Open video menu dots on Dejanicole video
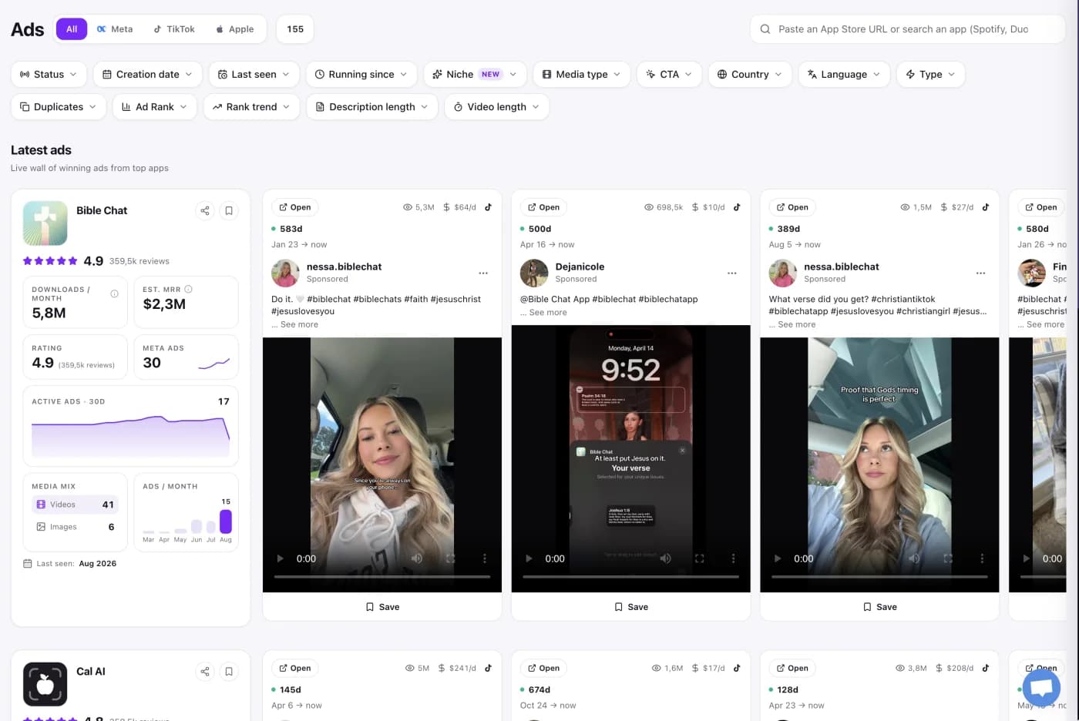This screenshot has width=1079, height=721. (733, 558)
